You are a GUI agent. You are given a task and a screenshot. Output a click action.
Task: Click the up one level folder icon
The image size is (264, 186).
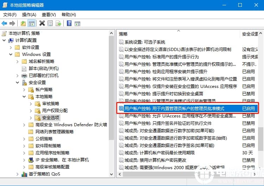(23, 23)
